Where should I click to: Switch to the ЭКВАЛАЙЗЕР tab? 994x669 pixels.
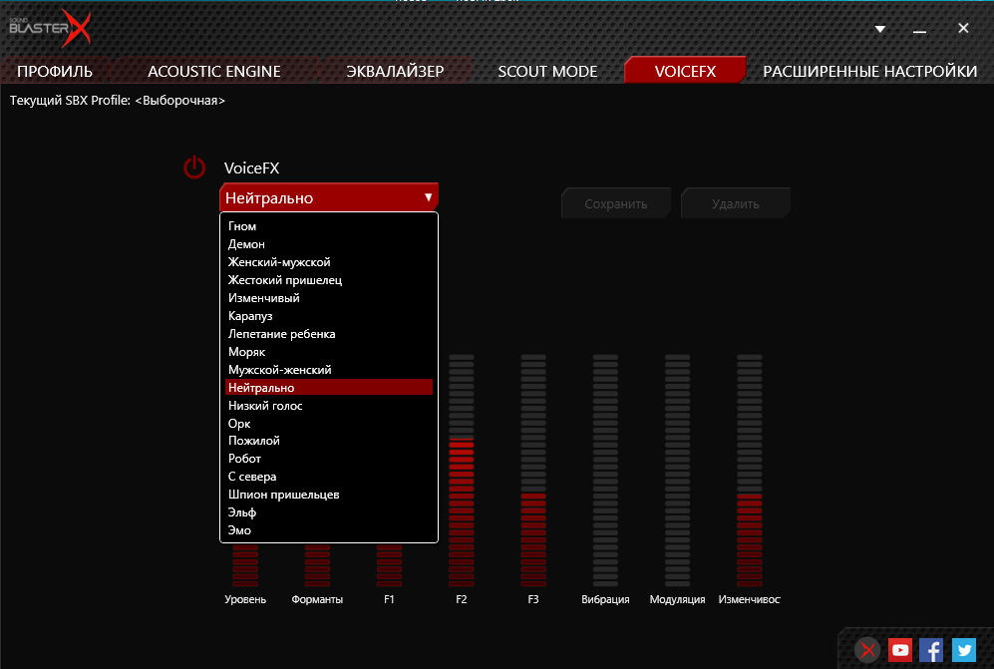coord(395,71)
